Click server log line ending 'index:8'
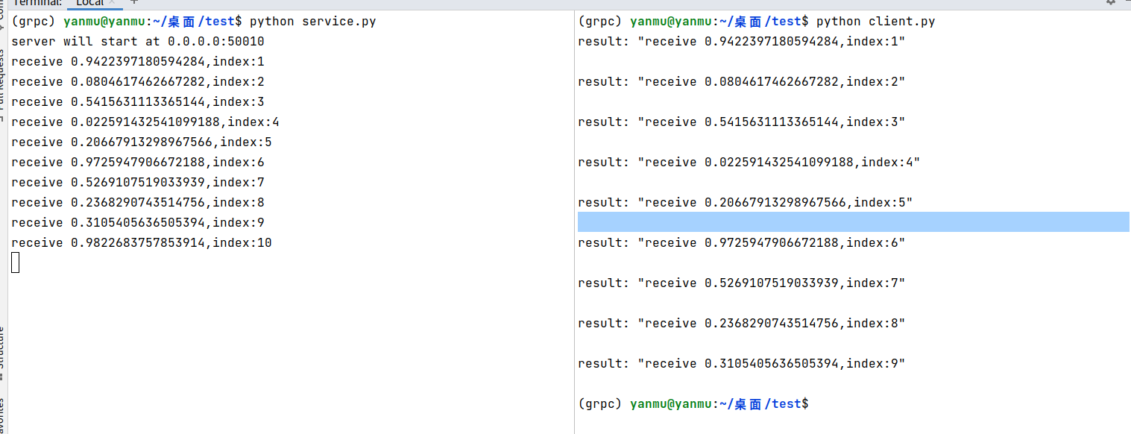Screen dimensions: 1131x434 (x=138, y=203)
